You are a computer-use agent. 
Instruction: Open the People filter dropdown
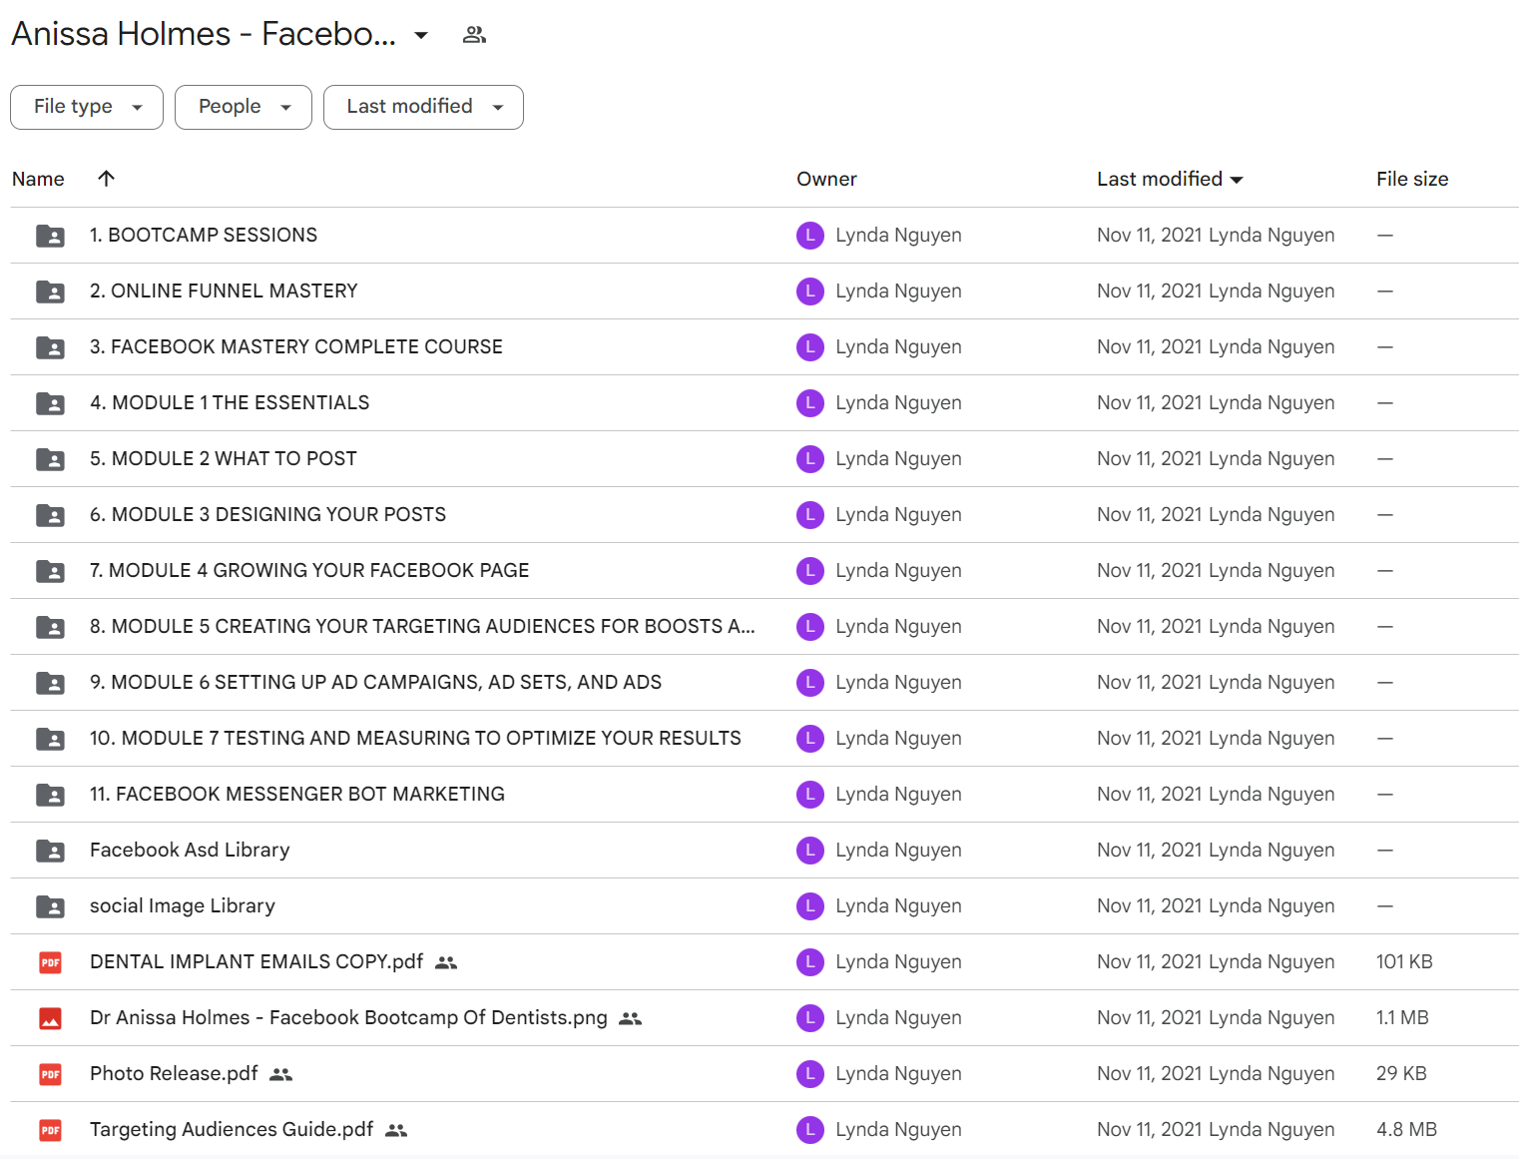tap(244, 107)
